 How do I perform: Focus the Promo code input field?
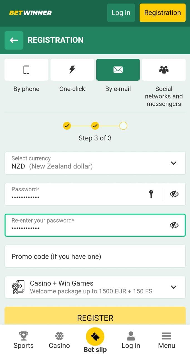point(95,256)
